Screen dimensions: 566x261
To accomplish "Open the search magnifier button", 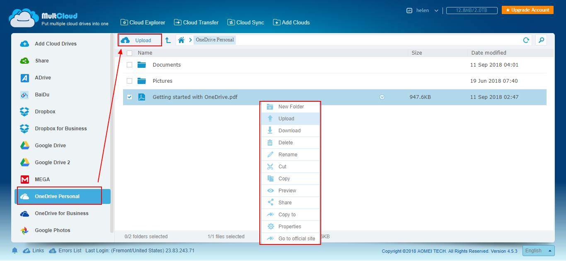I will pyautogui.click(x=541, y=40).
